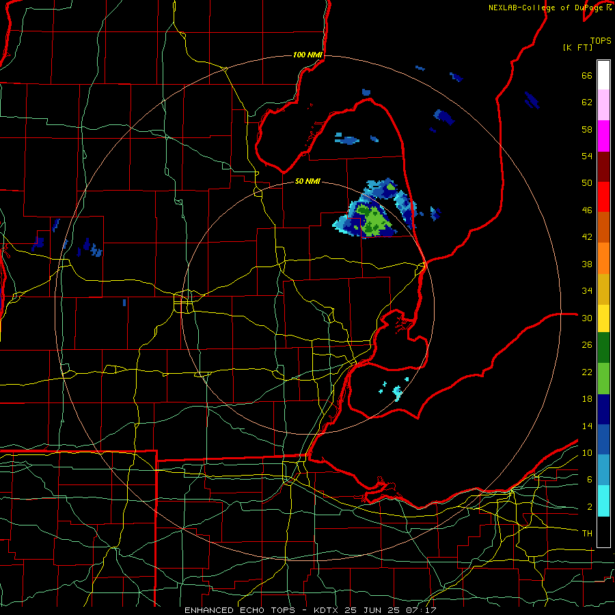615x615 pixels.
Task: Select the magenta legend color block
Action: pyautogui.click(x=603, y=136)
